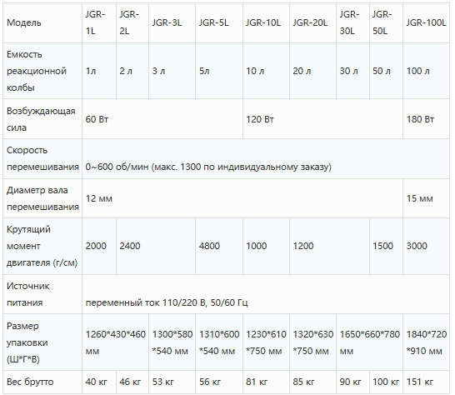Click the 40 кг gross weight cell

pyautogui.click(x=99, y=382)
